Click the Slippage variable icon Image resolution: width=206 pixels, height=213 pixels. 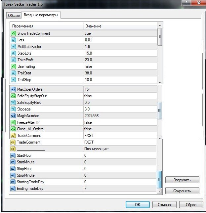[x=13, y=109]
